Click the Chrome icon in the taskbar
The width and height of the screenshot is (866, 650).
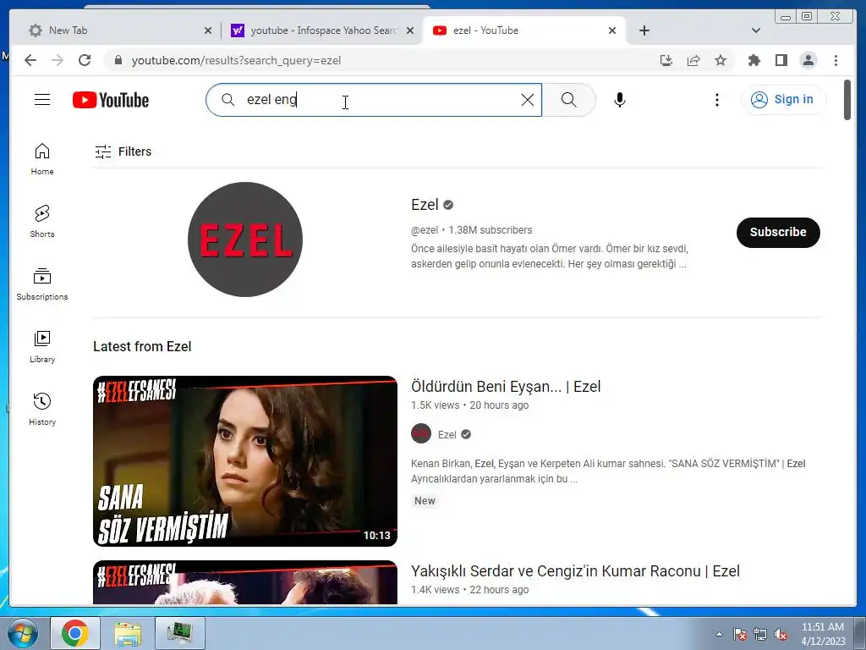tap(75, 633)
